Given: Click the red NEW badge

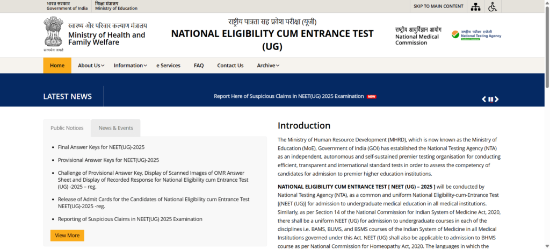Looking at the screenshot, I should pyautogui.click(x=372, y=97).
